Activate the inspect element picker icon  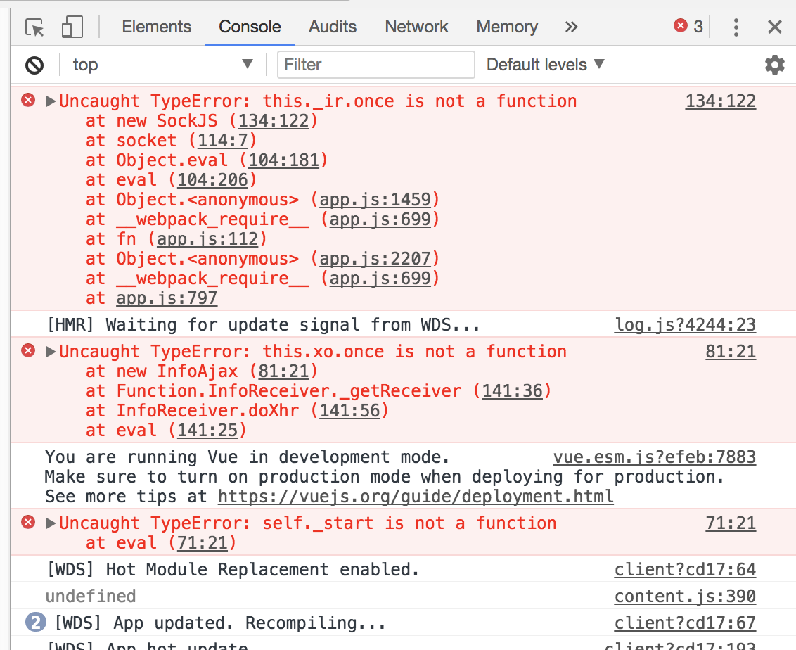[35, 27]
